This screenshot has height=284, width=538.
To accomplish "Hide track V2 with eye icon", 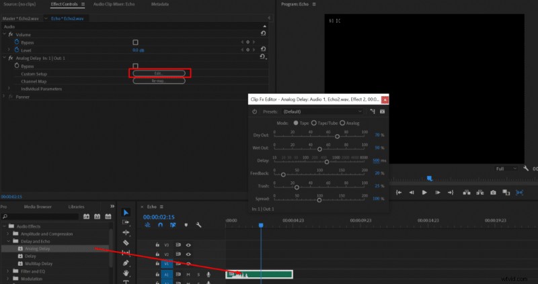I will point(188,254).
